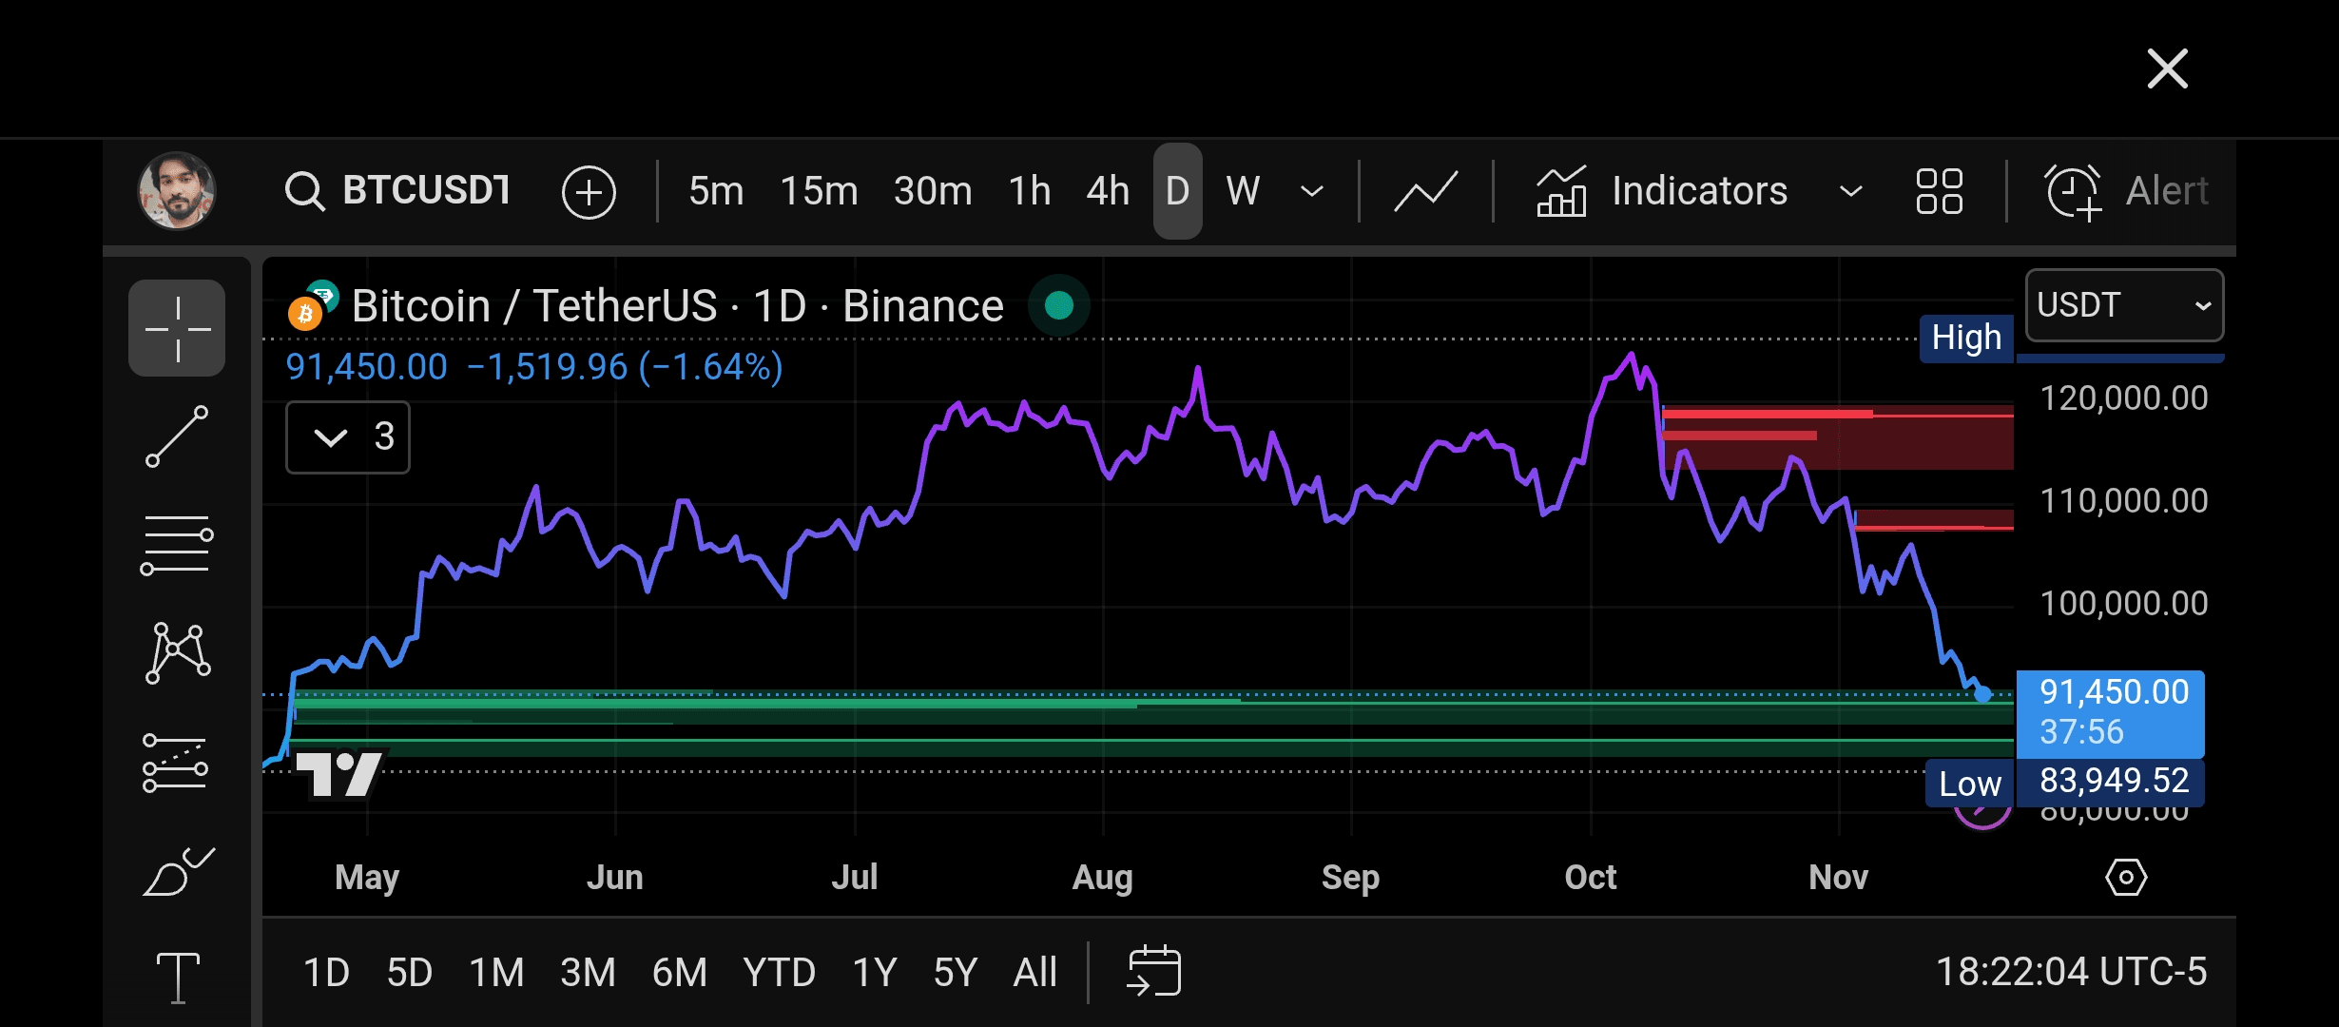Select the Text annotation tool
The width and height of the screenshot is (2339, 1027).
tap(177, 977)
